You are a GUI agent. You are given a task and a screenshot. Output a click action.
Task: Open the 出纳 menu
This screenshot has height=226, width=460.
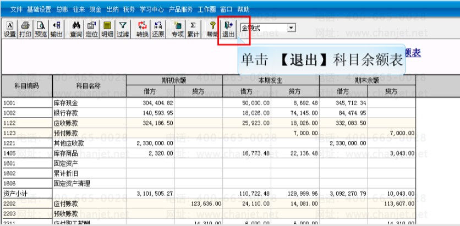point(112,9)
